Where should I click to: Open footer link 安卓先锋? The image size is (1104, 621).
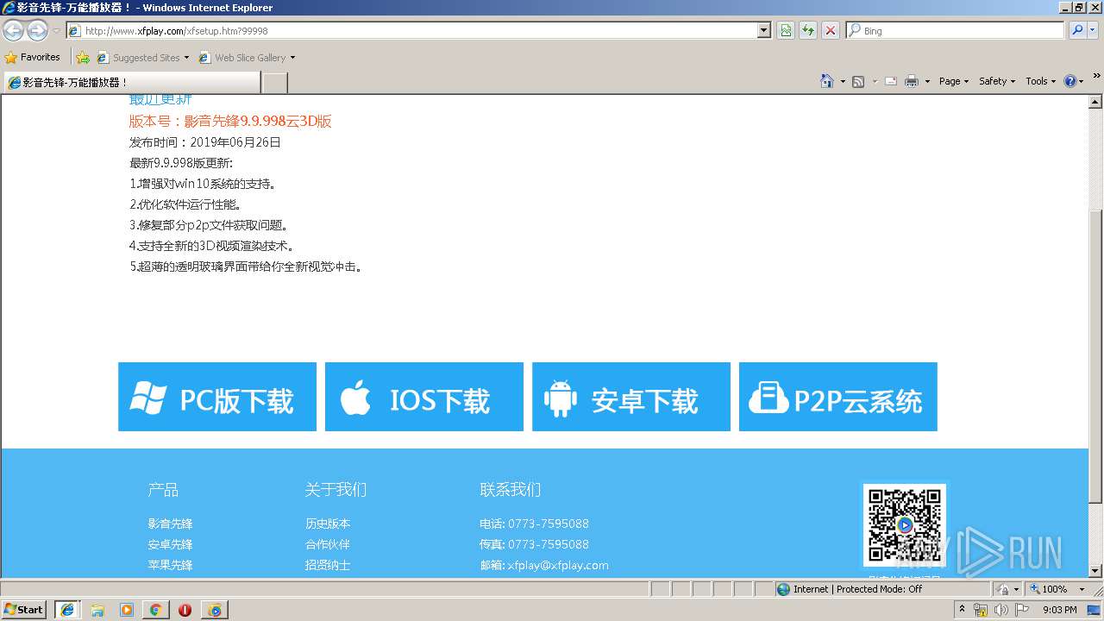coord(170,544)
